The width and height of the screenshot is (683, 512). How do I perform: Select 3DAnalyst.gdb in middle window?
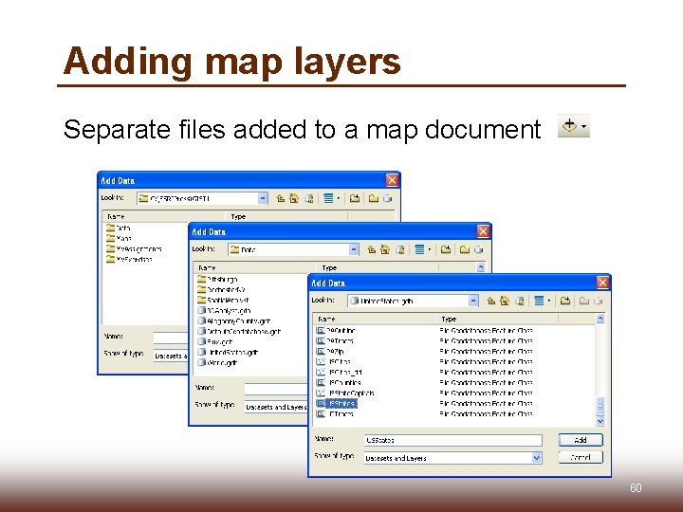click(x=224, y=310)
